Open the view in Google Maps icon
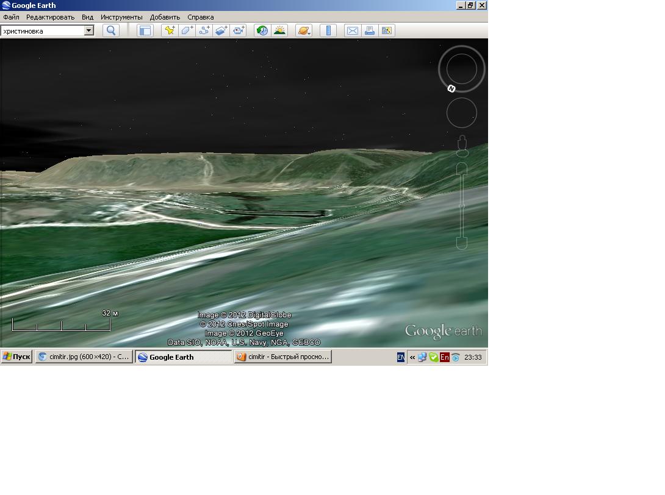The width and height of the screenshot is (665, 495). [x=386, y=30]
